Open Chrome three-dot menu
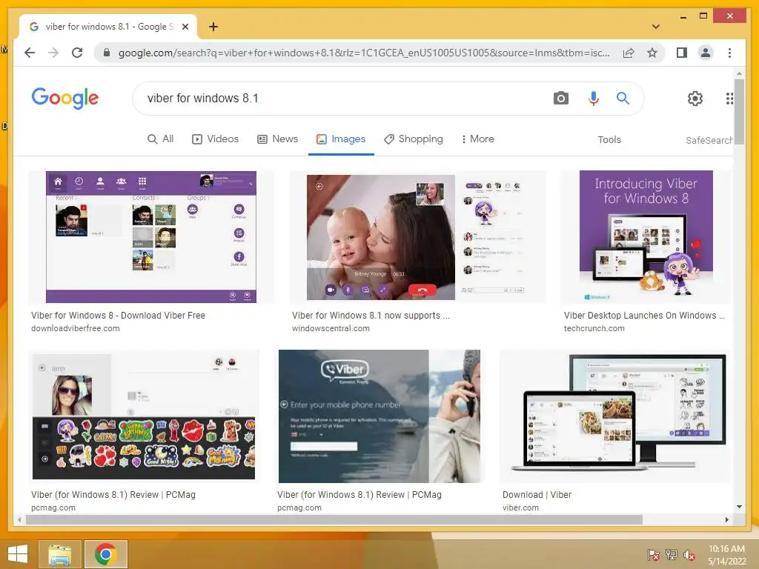 tap(729, 53)
